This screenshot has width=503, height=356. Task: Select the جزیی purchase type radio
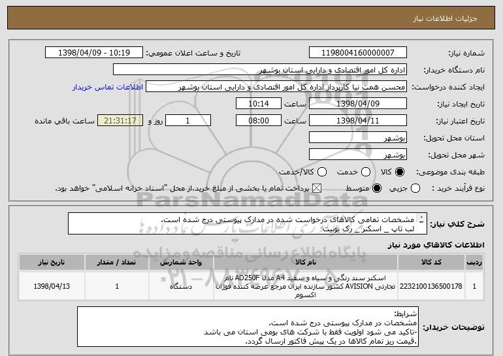coord(415,188)
